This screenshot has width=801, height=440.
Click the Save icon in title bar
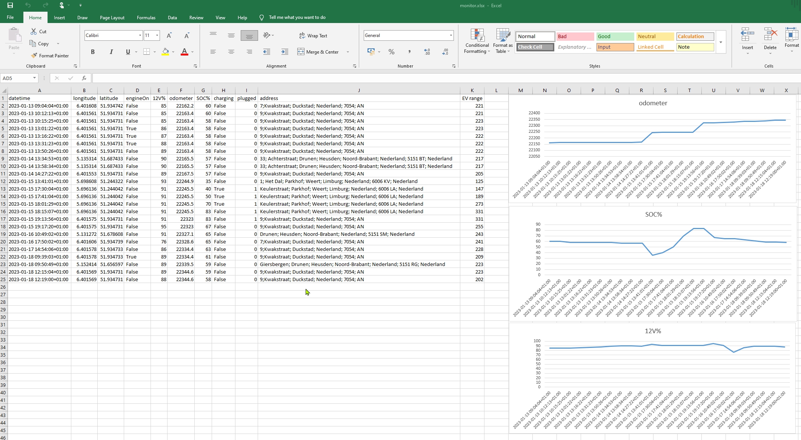tap(10, 5)
